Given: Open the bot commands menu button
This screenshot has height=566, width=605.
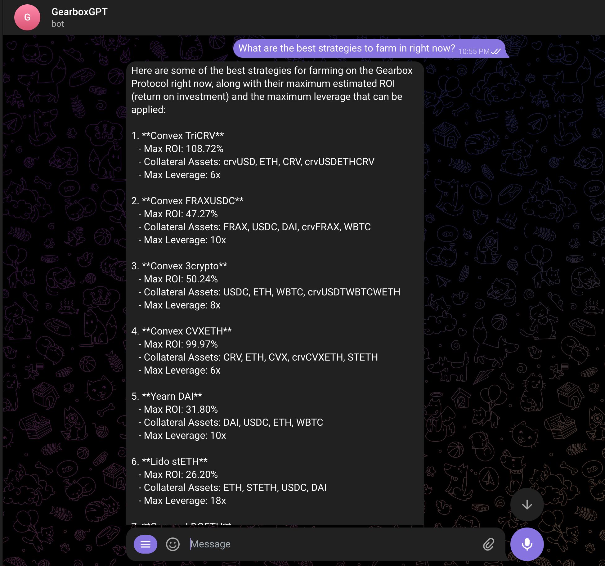Looking at the screenshot, I should pyautogui.click(x=145, y=544).
